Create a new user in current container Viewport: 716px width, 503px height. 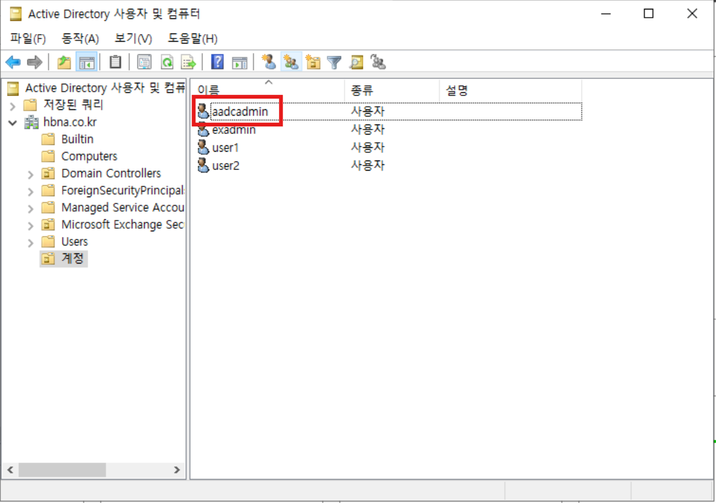pyautogui.click(x=268, y=61)
